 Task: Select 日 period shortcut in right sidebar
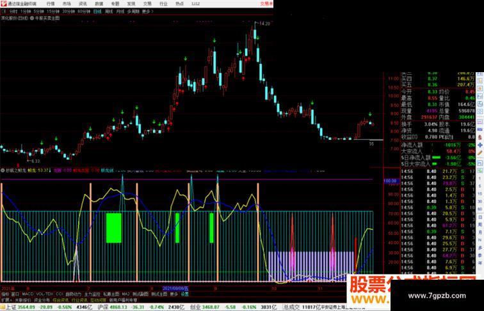[x=480, y=217]
